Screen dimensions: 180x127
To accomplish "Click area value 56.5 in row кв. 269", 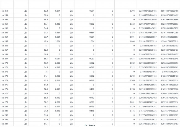I will [46, 59].
